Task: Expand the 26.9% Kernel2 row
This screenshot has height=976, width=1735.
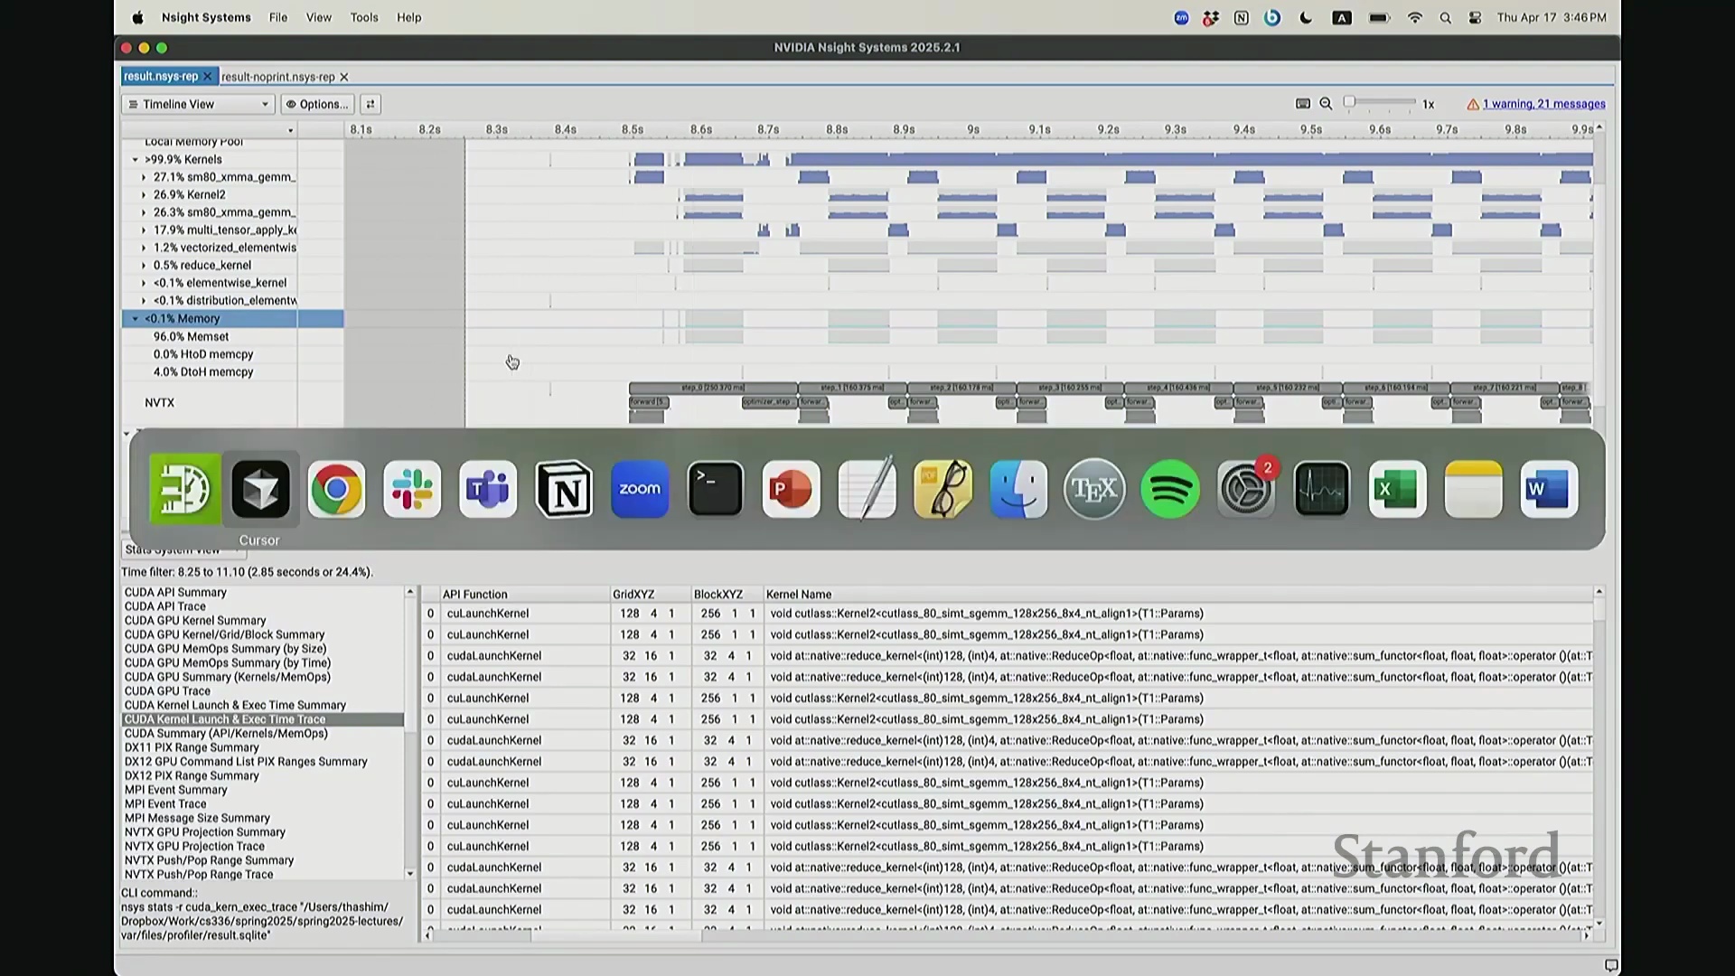Action: point(144,195)
